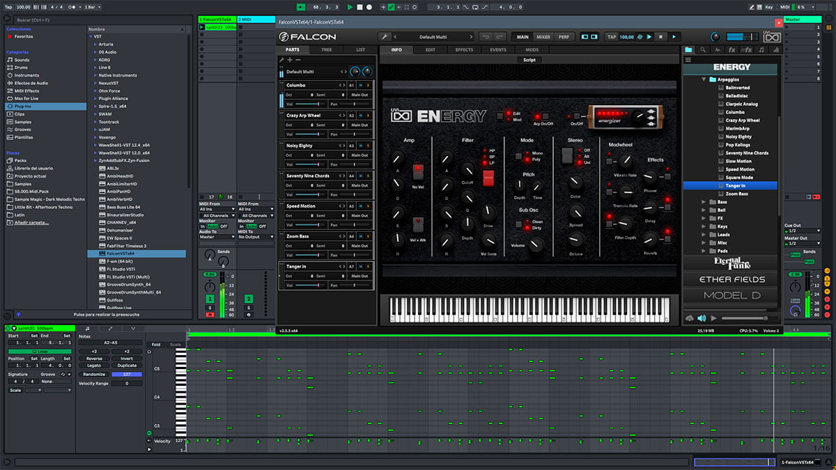Toggle Amp No Vel switch
836x470 pixels.
coord(418,172)
